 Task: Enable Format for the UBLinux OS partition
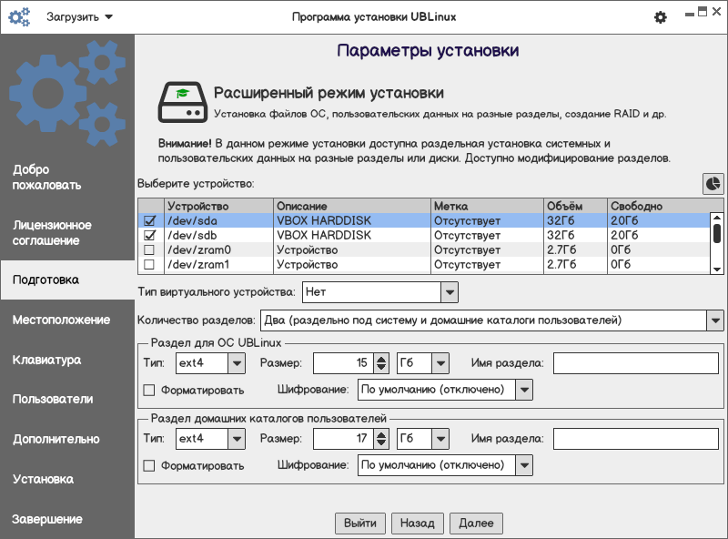click(x=149, y=390)
